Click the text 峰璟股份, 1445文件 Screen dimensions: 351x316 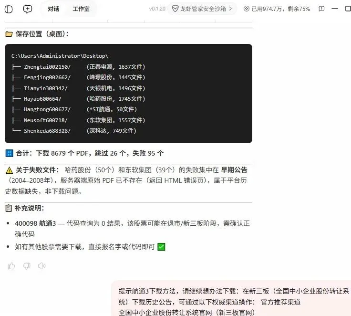[x=116, y=77]
